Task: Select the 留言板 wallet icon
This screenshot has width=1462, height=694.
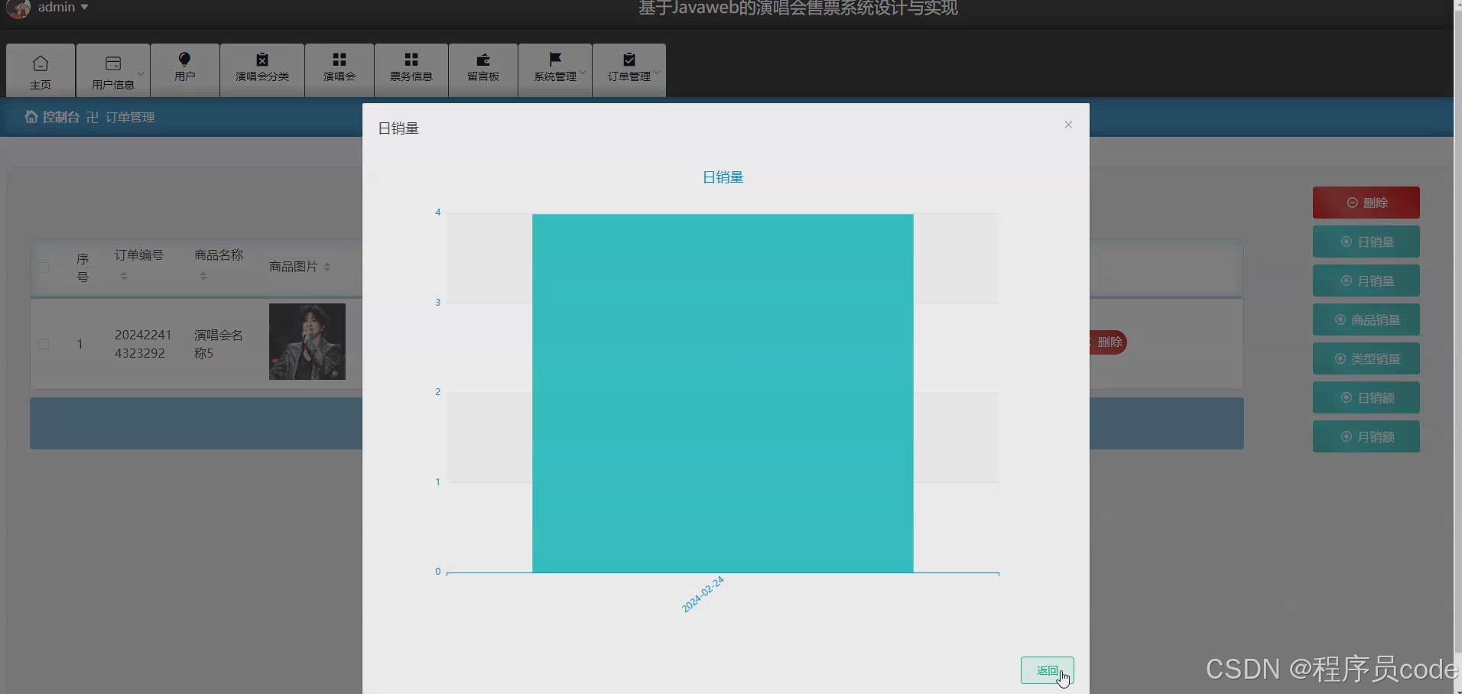Action: [x=483, y=60]
